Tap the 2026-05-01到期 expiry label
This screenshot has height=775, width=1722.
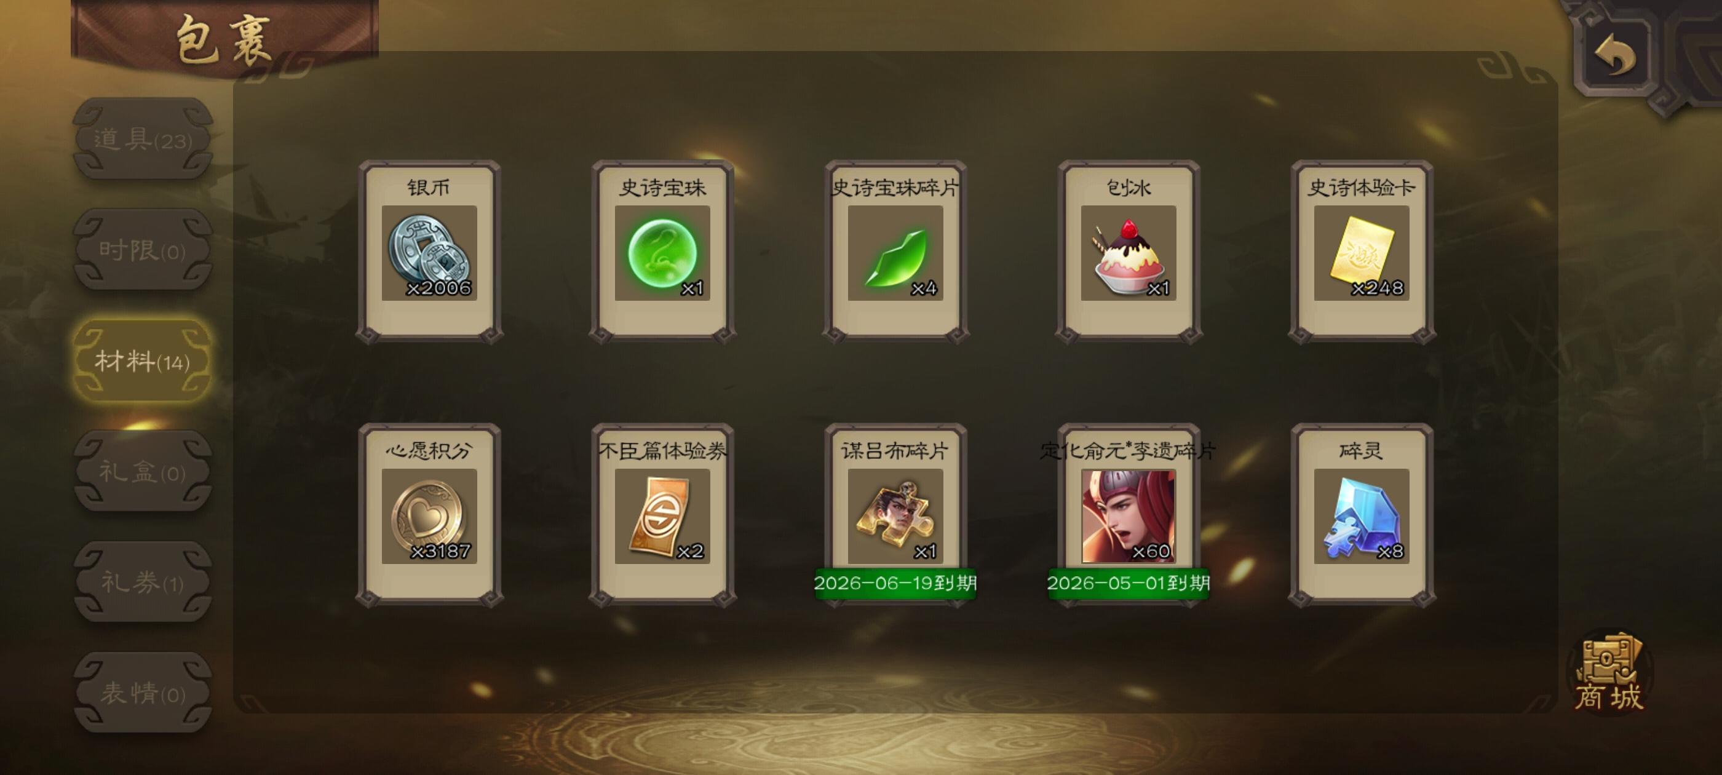[x=1129, y=583]
